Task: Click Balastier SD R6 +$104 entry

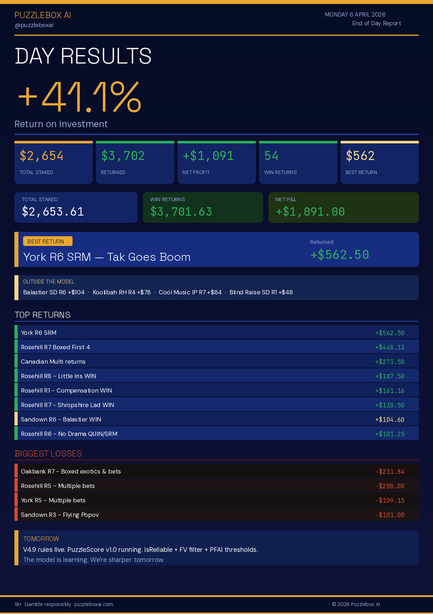Action: 54,292
